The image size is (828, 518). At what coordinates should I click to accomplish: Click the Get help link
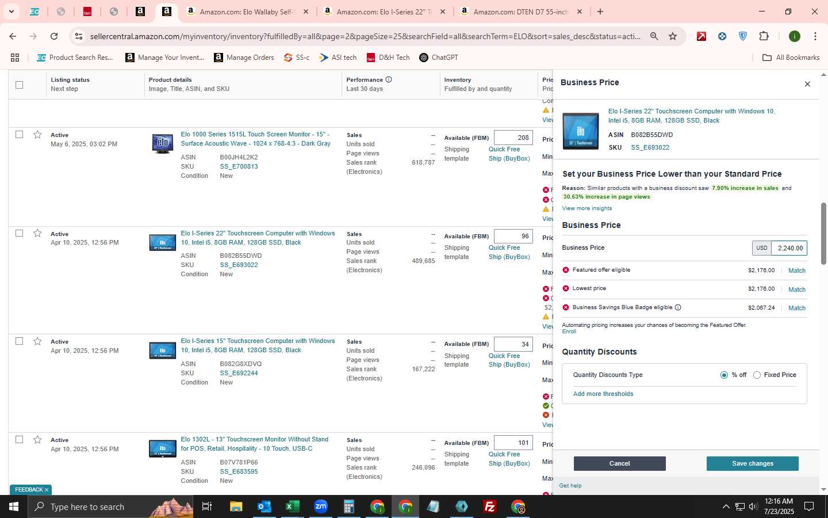570,486
